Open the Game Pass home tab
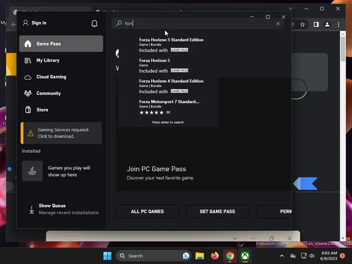This screenshot has width=352, height=264. (61, 44)
